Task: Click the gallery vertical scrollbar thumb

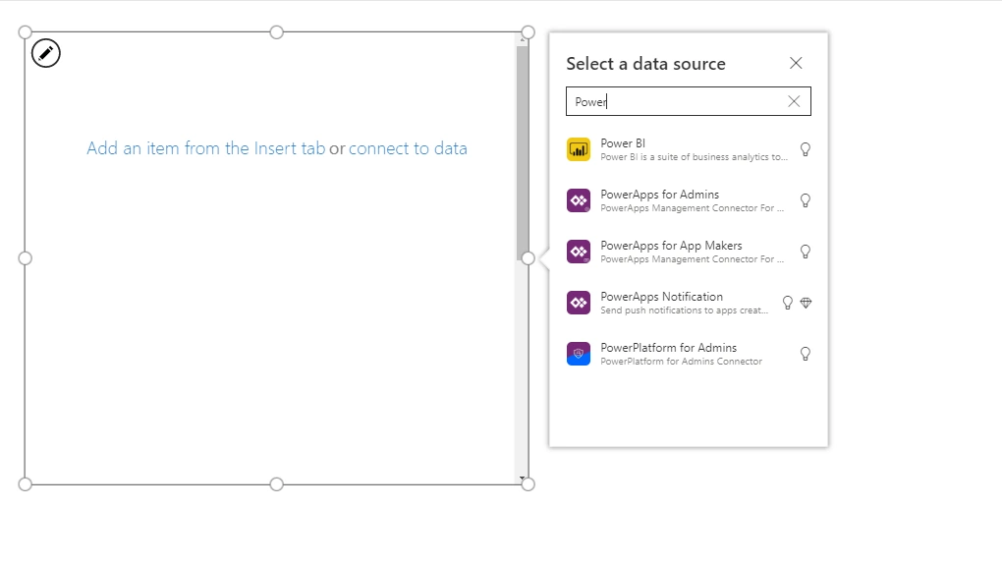Action: tap(522, 152)
